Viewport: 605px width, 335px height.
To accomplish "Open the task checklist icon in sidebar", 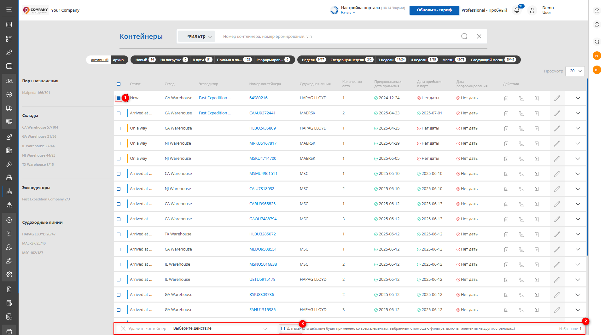I will click(9, 39).
